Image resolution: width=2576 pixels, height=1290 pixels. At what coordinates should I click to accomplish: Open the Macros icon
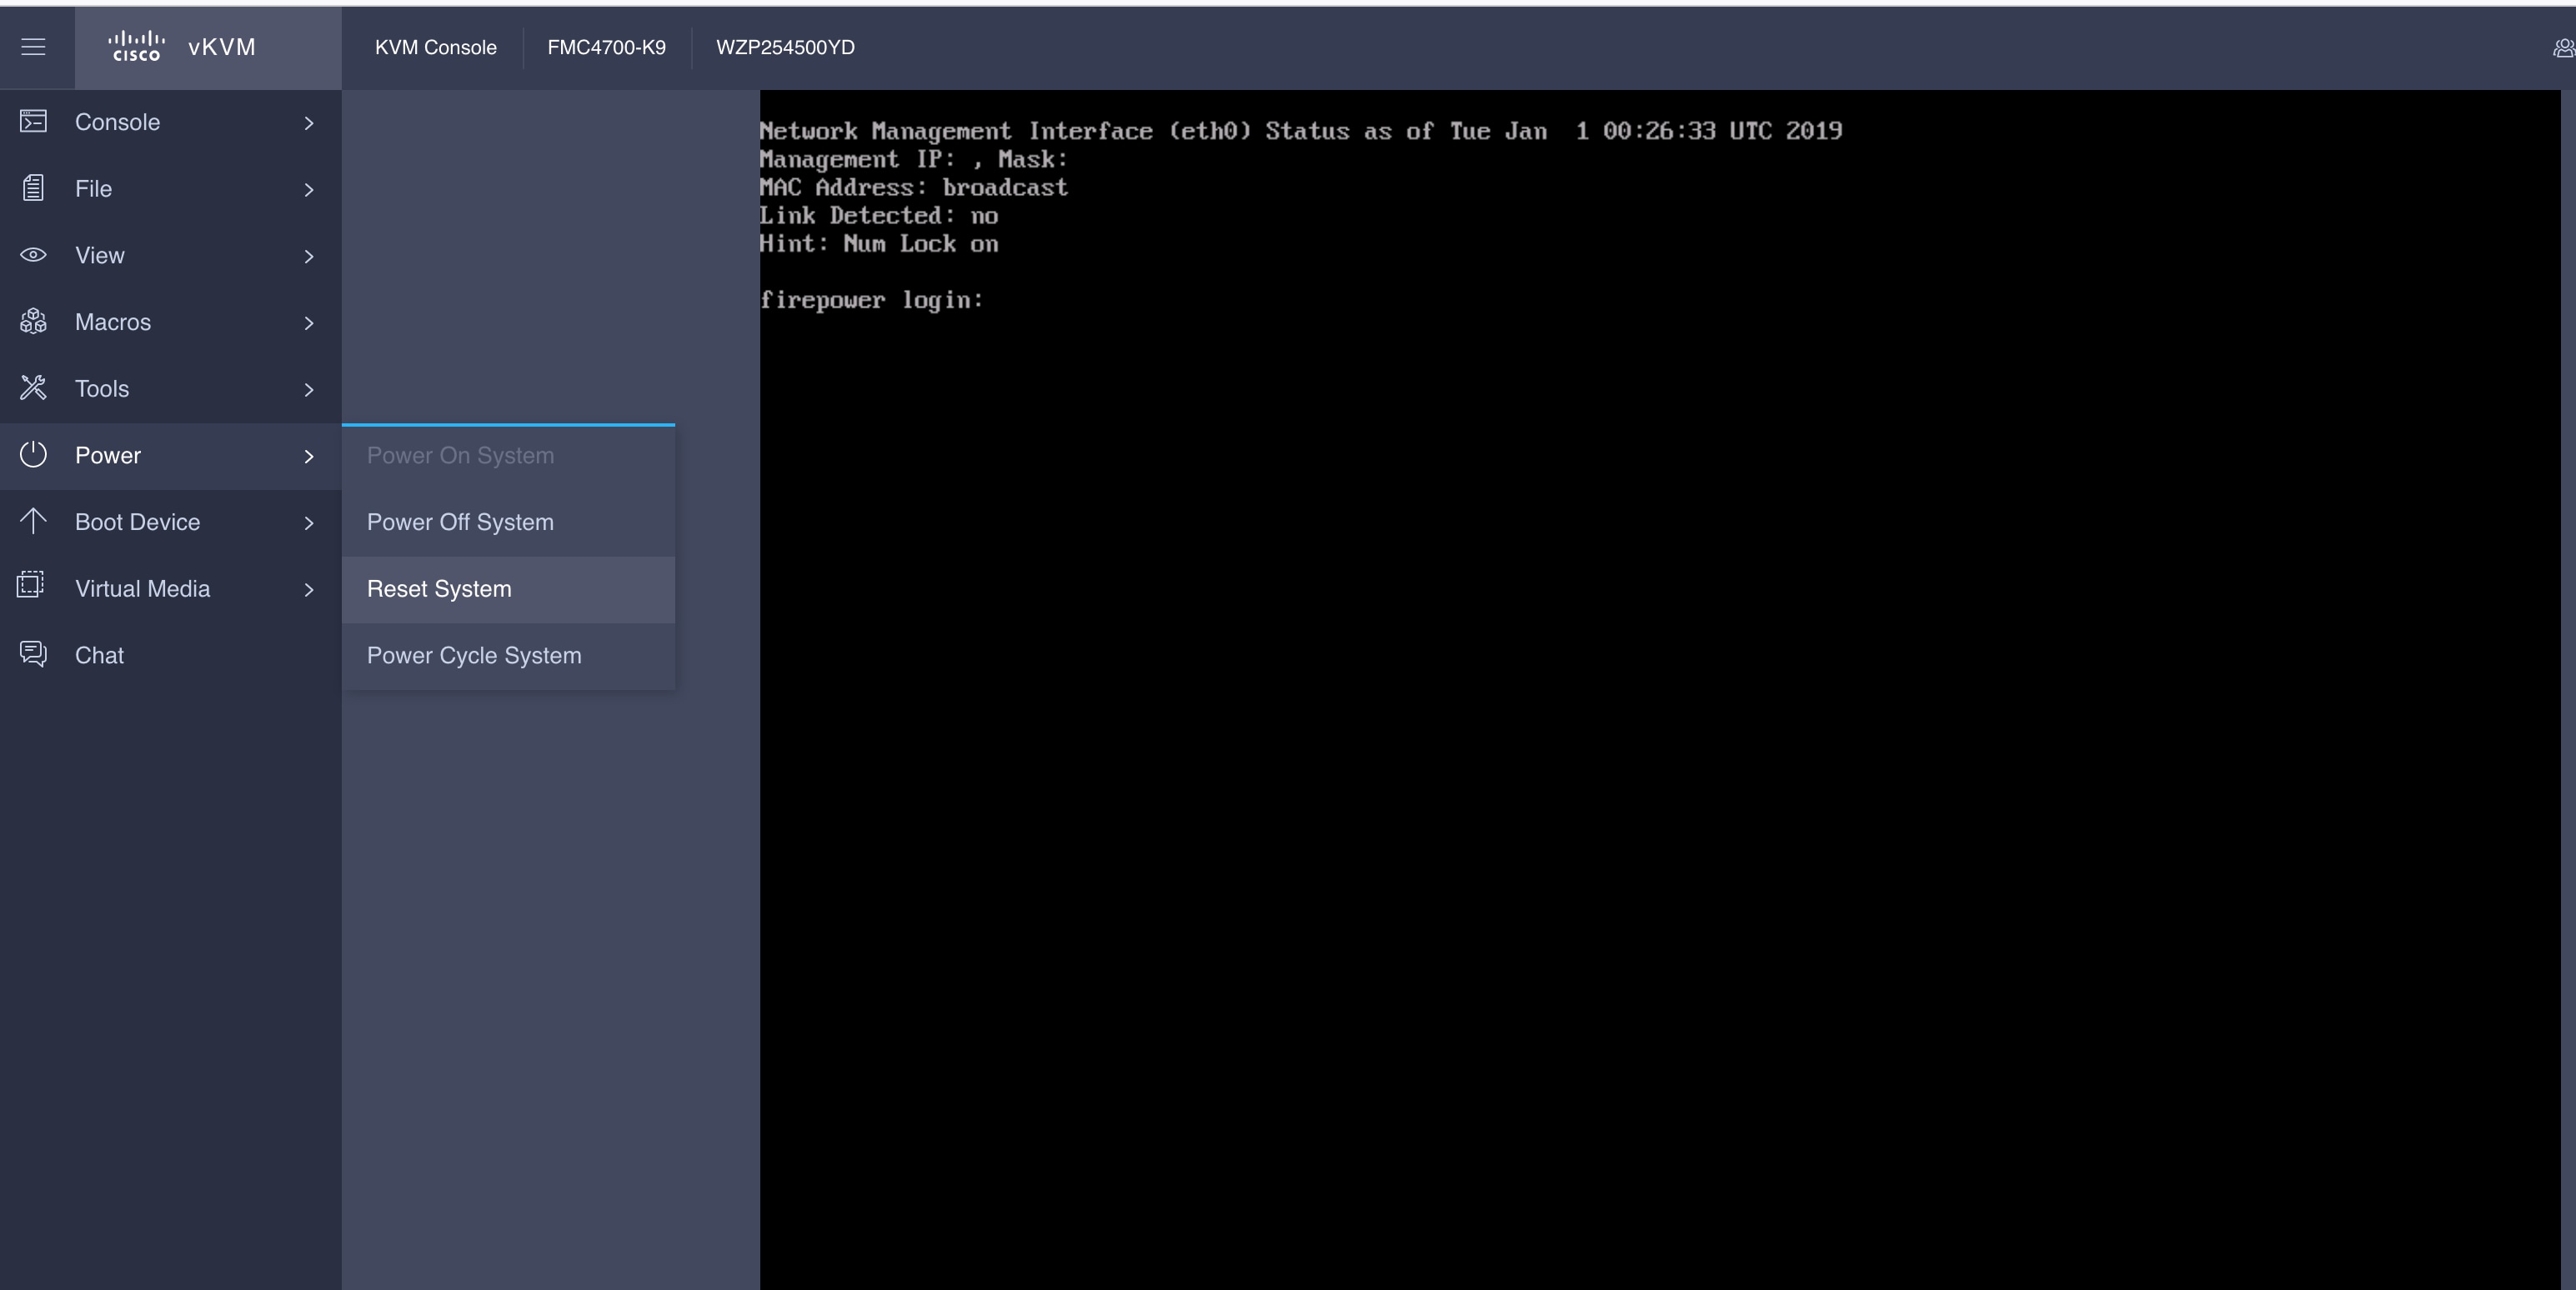[x=33, y=321]
